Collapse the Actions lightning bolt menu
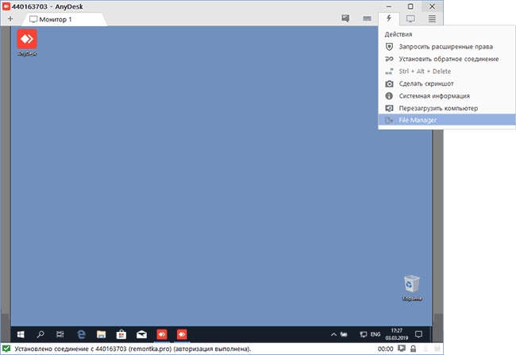516x355 pixels. coord(389,17)
